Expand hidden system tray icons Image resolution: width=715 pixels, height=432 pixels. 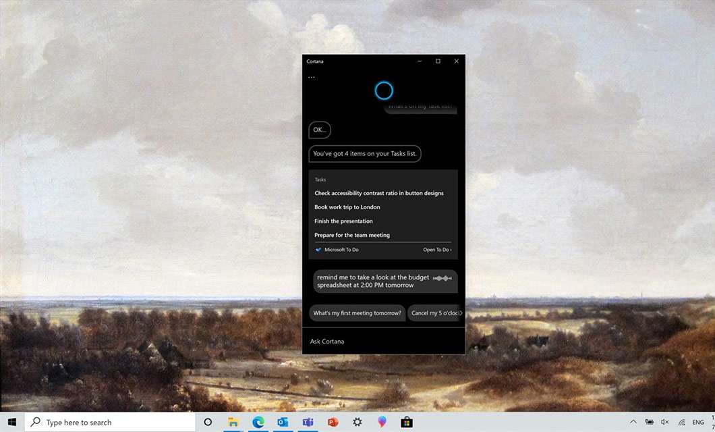[633, 422]
